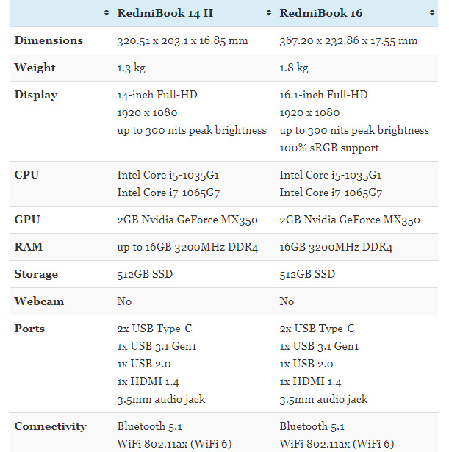Sort the table by the RedmiBook 16 column arrows
449x452 pixels.
point(431,13)
